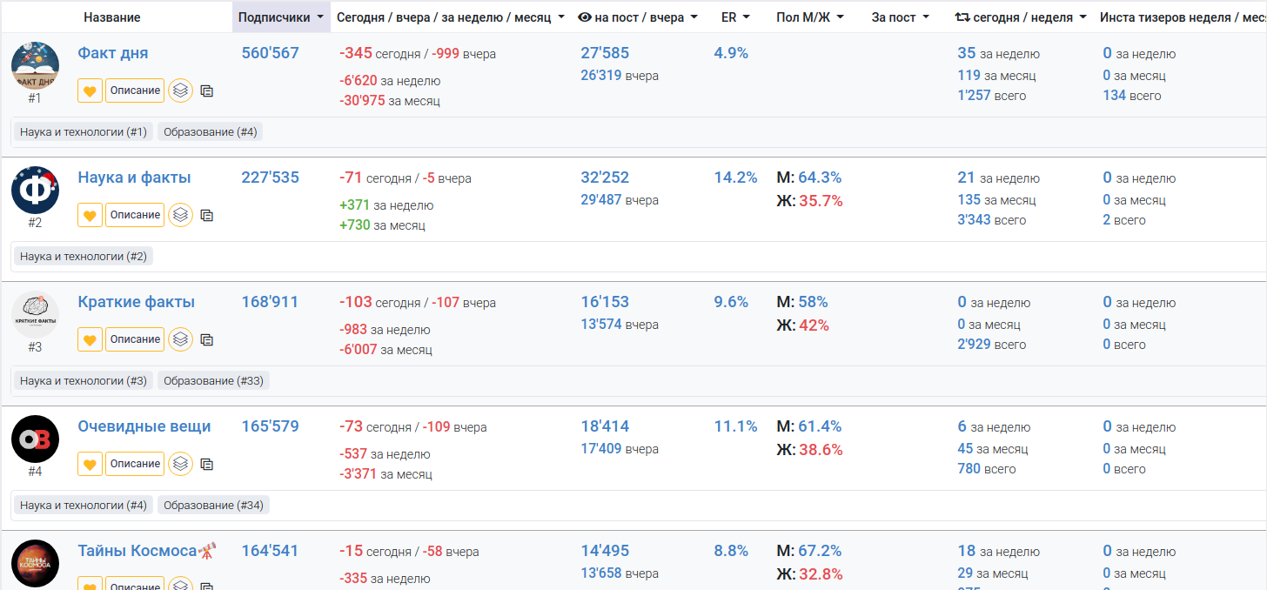Toggle favorite heart for Краткие факты
The width and height of the screenshot is (1267, 590).
tap(90, 339)
